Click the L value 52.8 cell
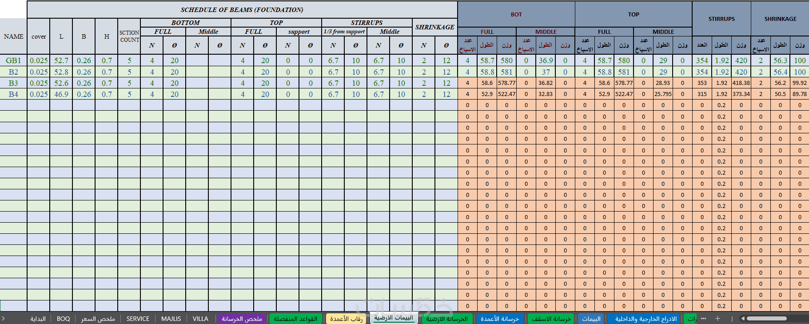The image size is (809, 324). (x=61, y=72)
